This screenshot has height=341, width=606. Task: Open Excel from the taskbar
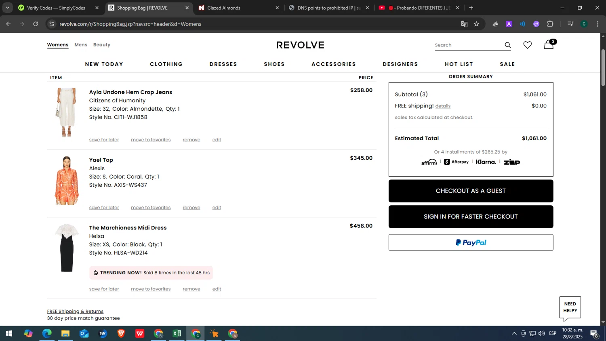click(177, 333)
